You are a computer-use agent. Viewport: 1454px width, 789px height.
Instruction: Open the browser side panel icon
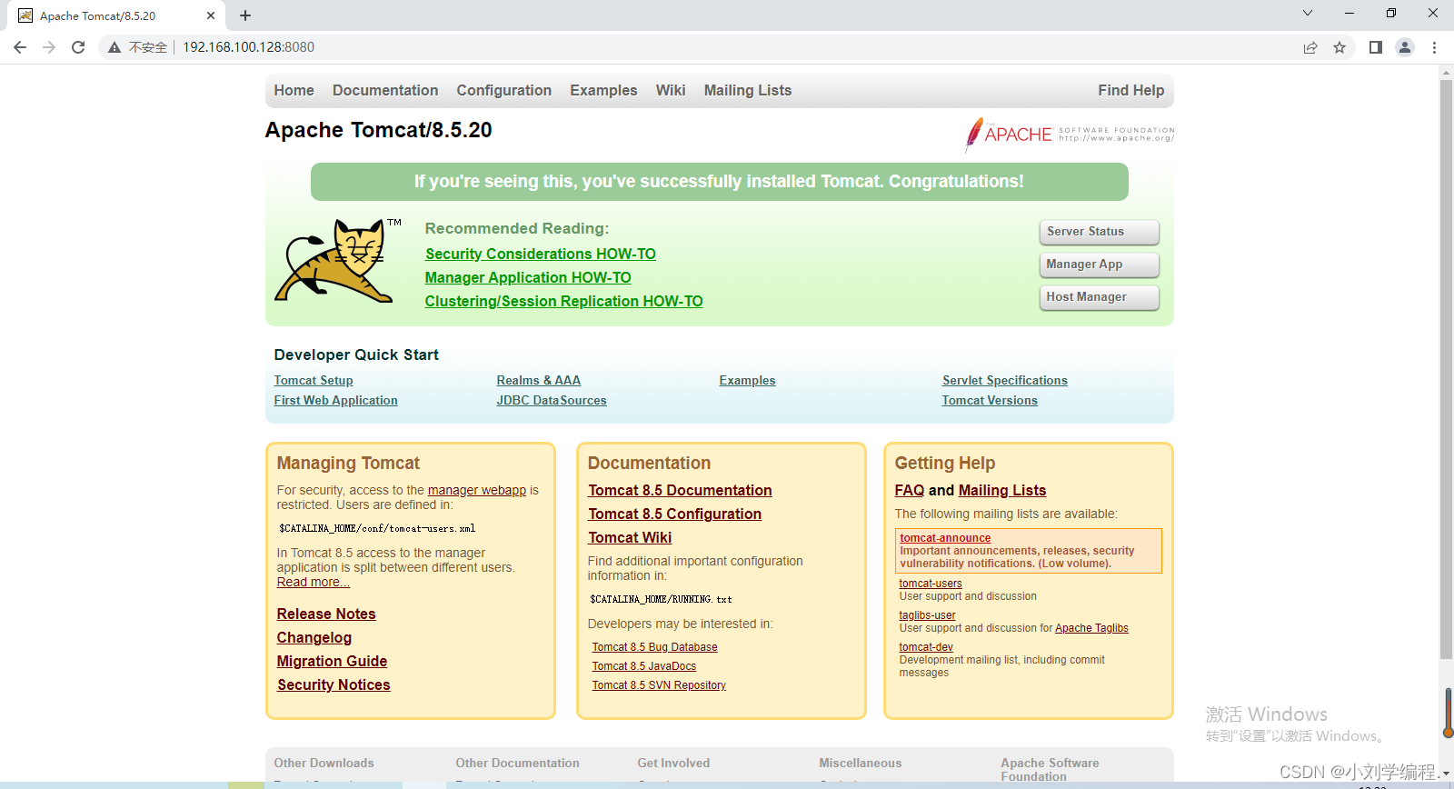[x=1376, y=47]
